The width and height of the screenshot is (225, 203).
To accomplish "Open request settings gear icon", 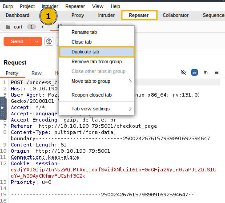I will click(49, 41).
